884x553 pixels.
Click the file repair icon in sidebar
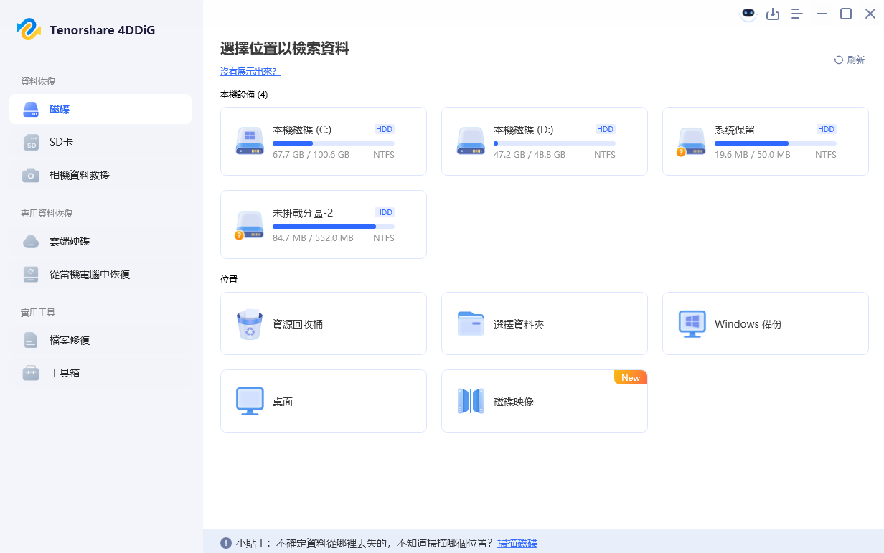tap(31, 340)
